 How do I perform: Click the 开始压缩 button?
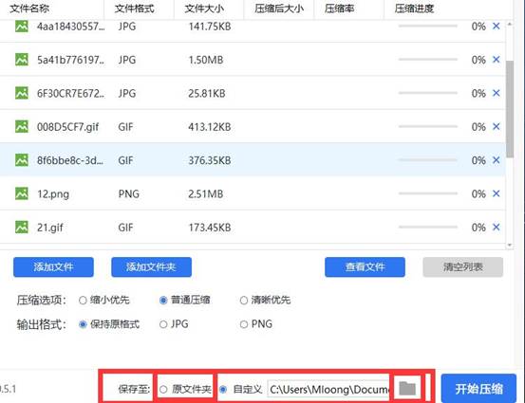[478, 389]
